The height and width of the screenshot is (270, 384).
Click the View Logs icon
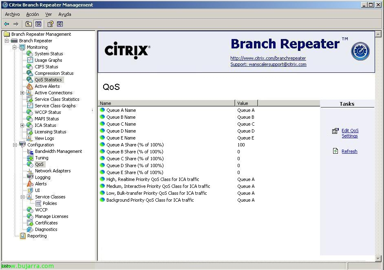pos(30,138)
